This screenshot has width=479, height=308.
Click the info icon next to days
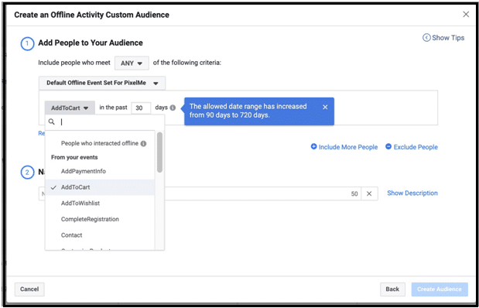tap(173, 108)
